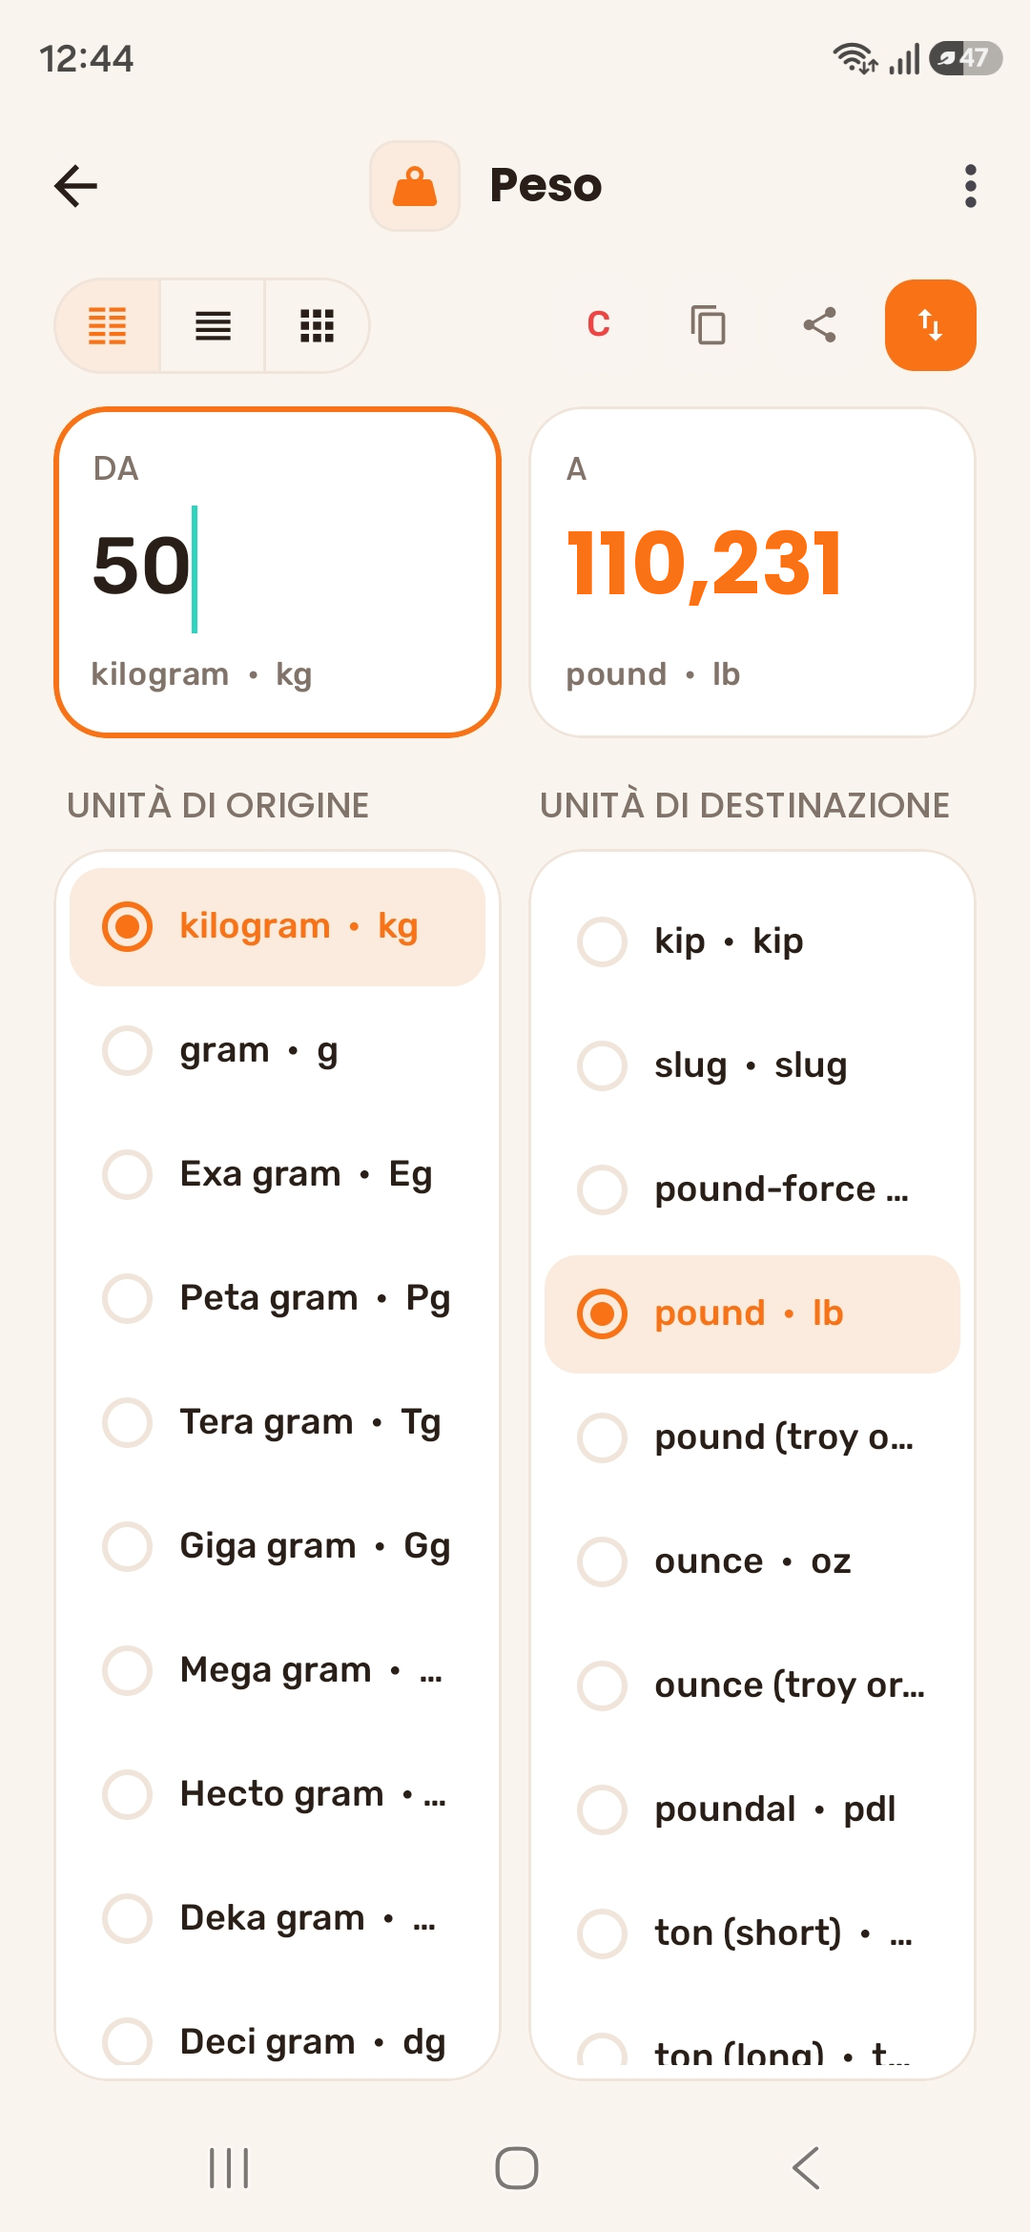Select Giga gram origin unit

tap(278, 1546)
